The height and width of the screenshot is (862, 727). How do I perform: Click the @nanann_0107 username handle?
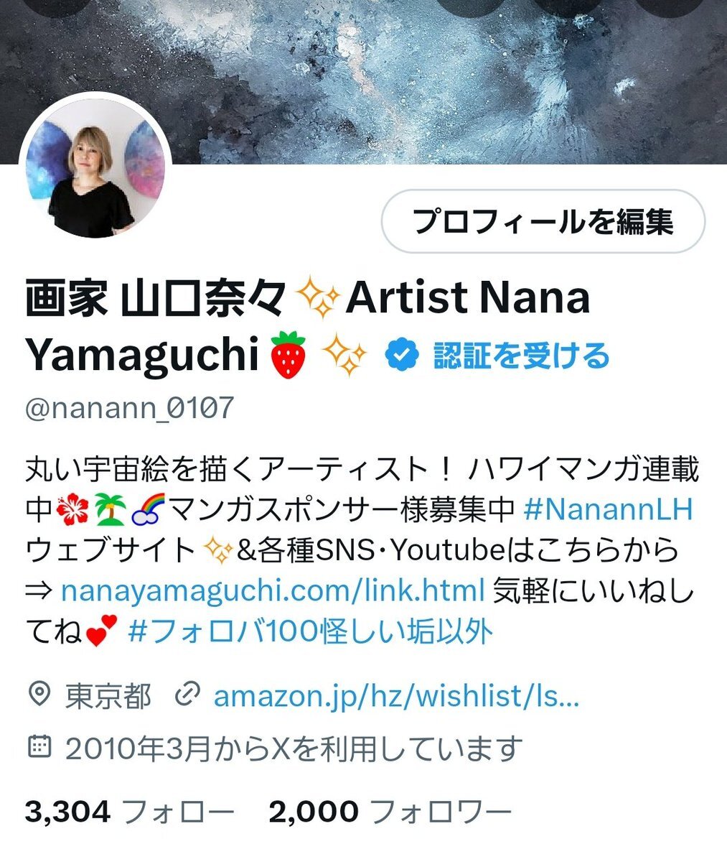[x=130, y=407]
